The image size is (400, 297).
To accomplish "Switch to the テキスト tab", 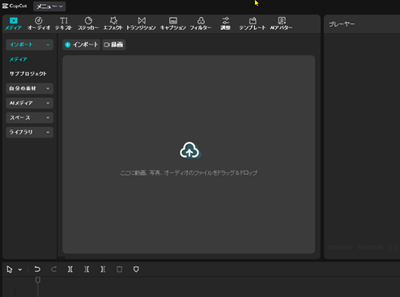I will [x=64, y=23].
